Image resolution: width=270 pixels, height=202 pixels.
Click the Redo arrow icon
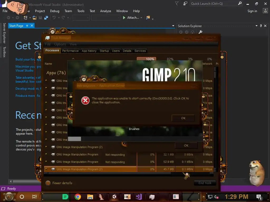tap(63, 18)
